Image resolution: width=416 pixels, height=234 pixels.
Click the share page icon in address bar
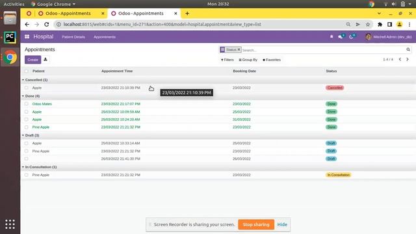point(358,25)
